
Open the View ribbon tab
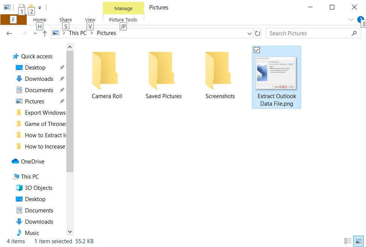90,20
